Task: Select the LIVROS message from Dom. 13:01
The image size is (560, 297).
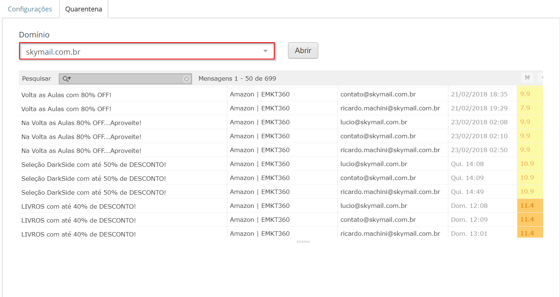Action: point(78,234)
